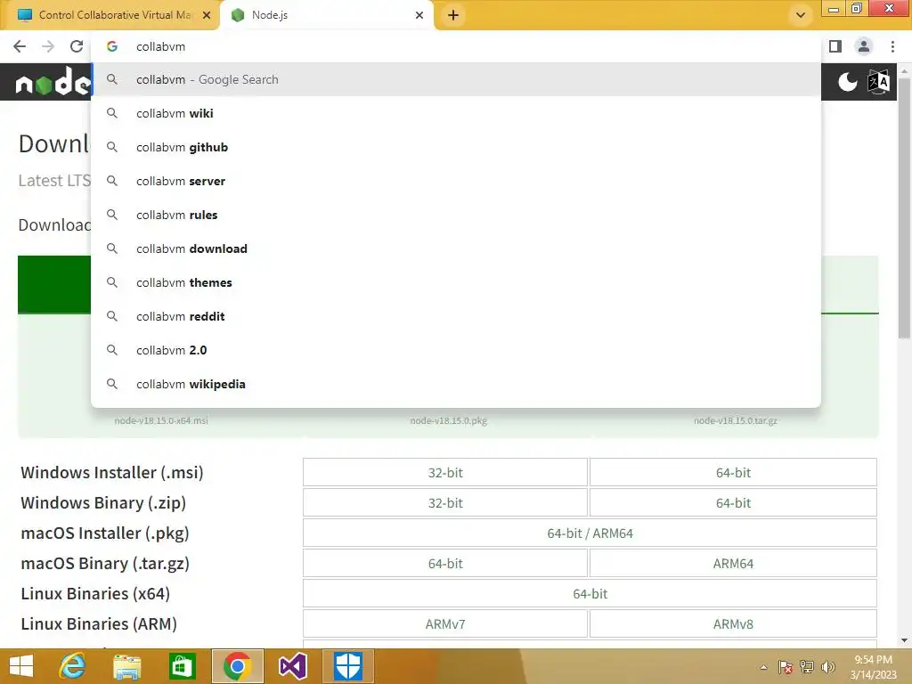Open Action Center flag tray icon
912x684 pixels.
[x=785, y=667]
